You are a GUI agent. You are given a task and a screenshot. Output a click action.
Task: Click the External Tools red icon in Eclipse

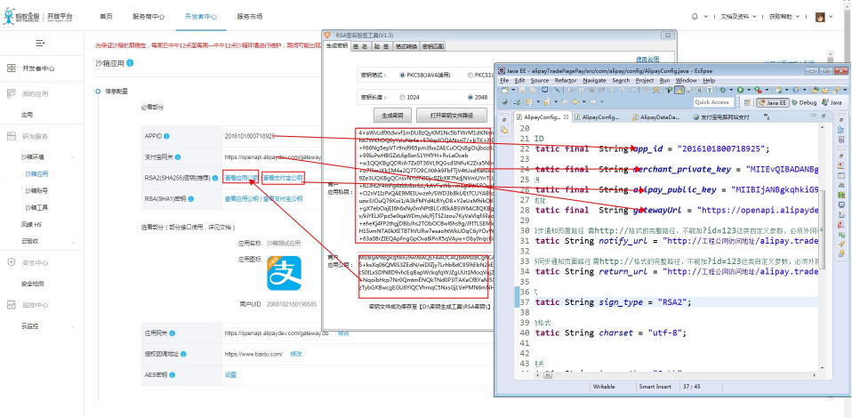coord(758,90)
